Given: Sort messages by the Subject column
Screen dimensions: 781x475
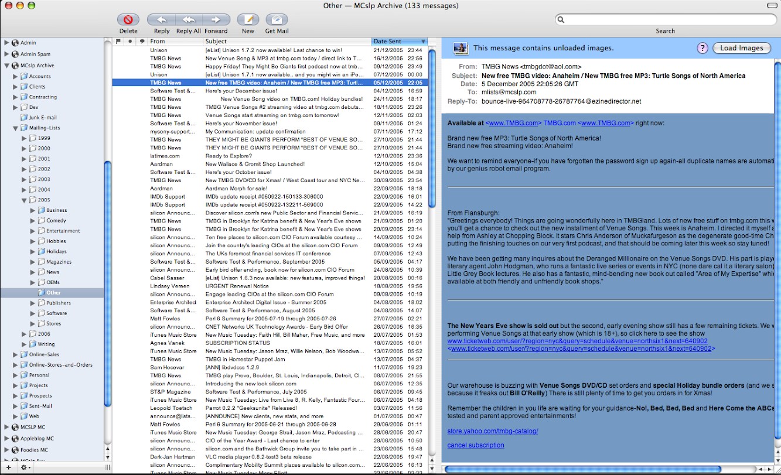Looking at the screenshot, I should point(287,42).
